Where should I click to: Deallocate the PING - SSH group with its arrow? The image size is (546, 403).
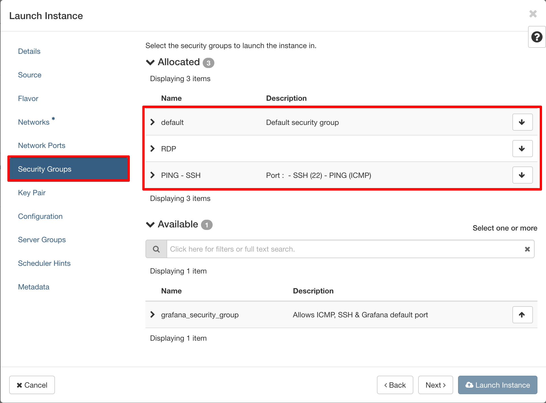(522, 175)
